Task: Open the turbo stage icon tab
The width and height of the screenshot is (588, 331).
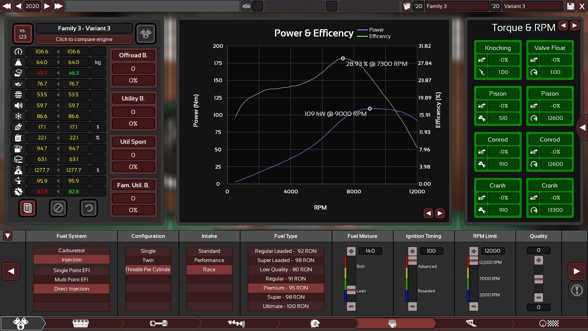Action: (315, 323)
